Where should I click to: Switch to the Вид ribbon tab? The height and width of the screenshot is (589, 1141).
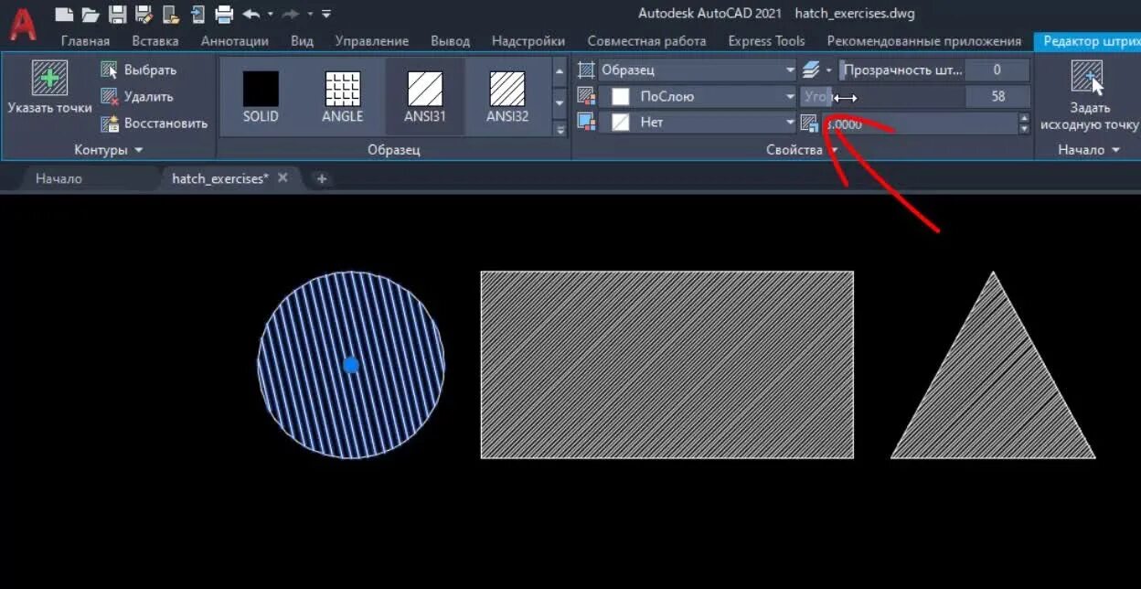coord(302,41)
